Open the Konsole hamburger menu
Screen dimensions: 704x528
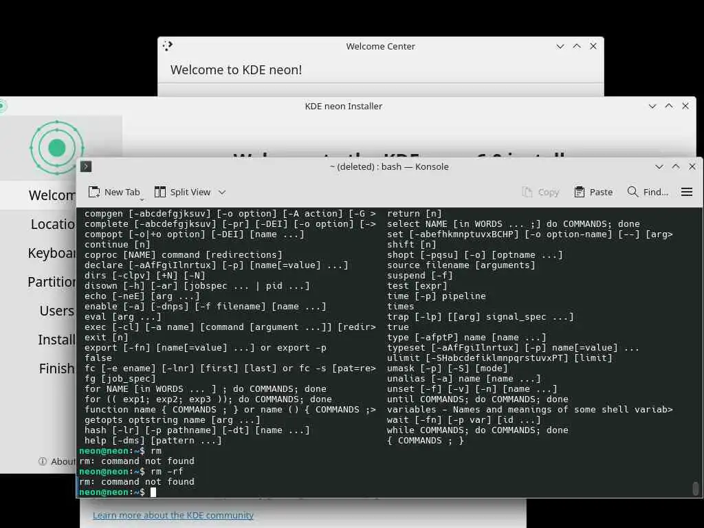click(x=687, y=192)
